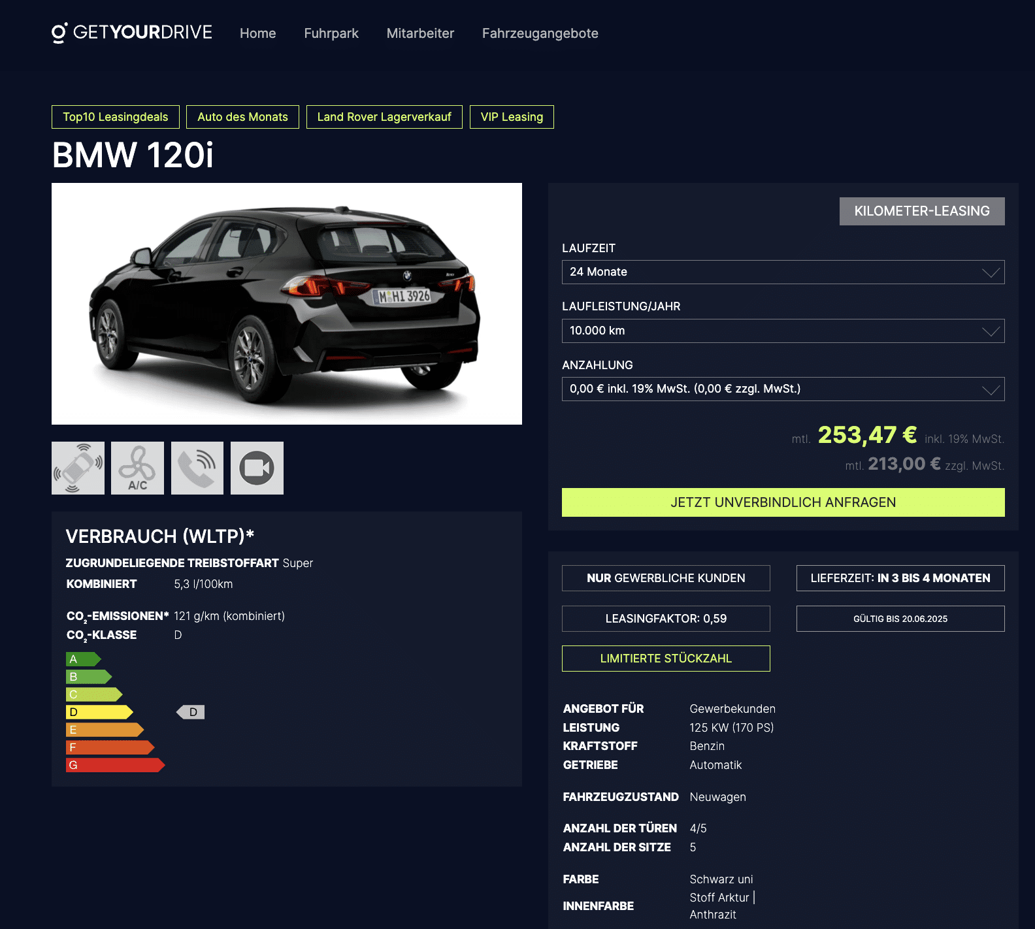The height and width of the screenshot is (929, 1035).
Task: Click the grey D class indicator marker
Action: [x=190, y=712]
